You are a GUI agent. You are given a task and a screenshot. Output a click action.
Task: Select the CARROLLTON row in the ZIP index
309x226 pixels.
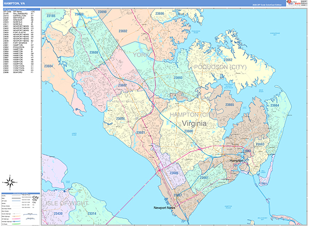pyautogui.click(x=19, y=16)
